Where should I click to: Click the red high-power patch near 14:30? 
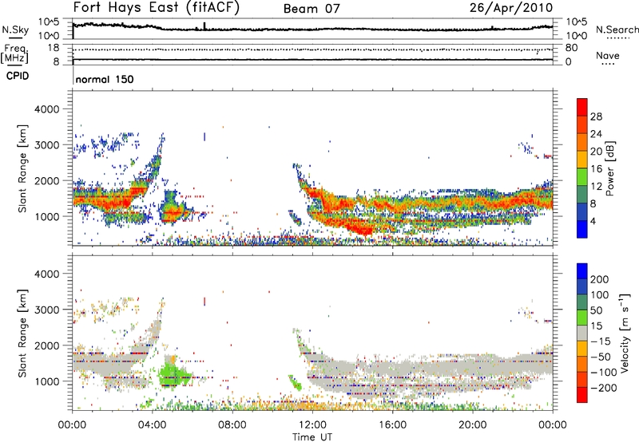point(362,231)
